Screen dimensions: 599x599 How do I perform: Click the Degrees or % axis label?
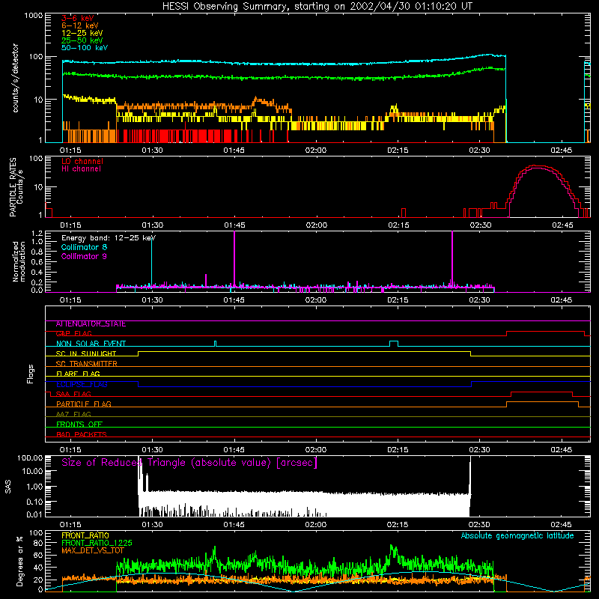pos(19,561)
